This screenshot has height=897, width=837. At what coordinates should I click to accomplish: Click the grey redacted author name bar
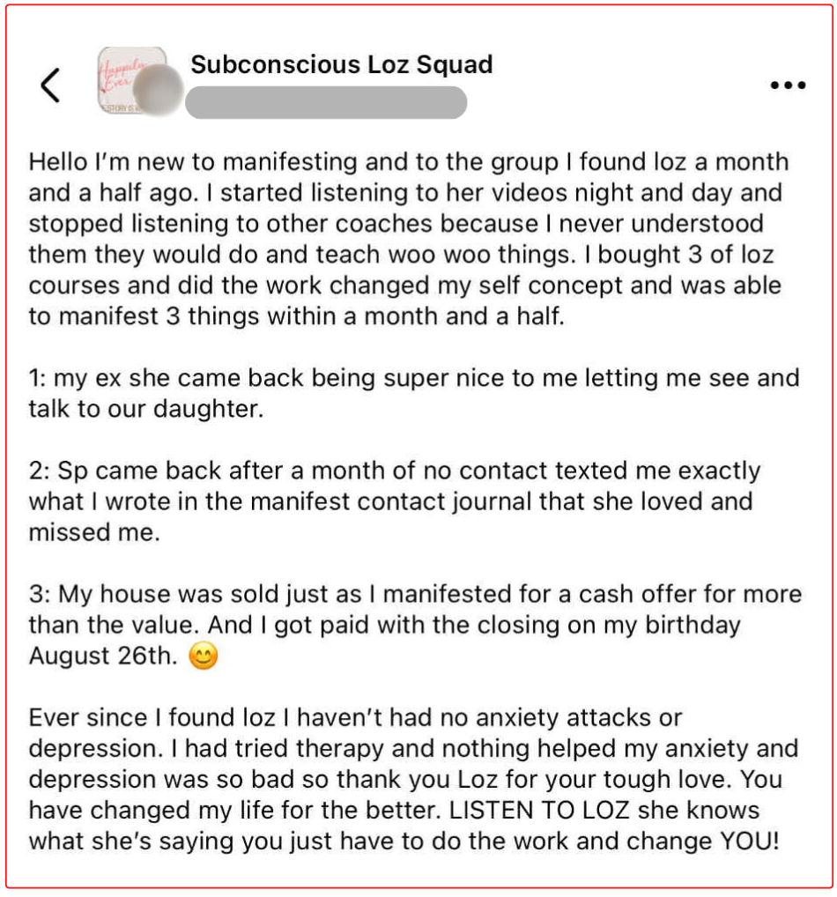pyautogui.click(x=326, y=102)
